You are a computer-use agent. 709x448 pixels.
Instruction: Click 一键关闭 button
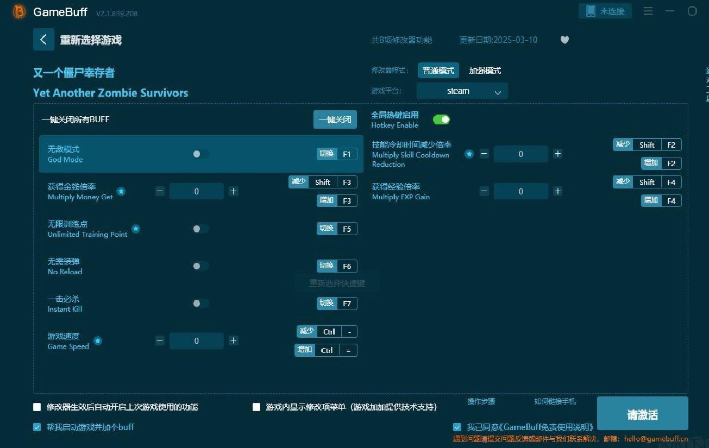click(335, 119)
